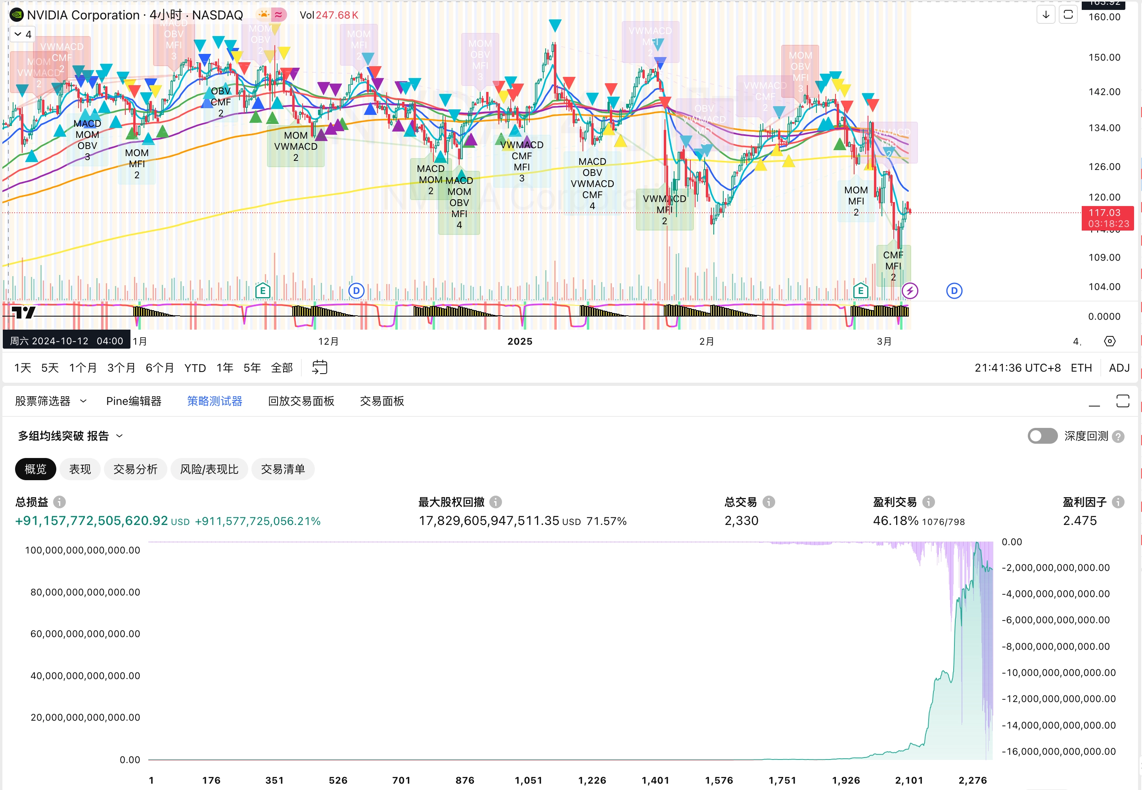Viewport: 1142px width, 790px height.
Task: Click the orange sun pre-market session icon
Action: (x=264, y=15)
